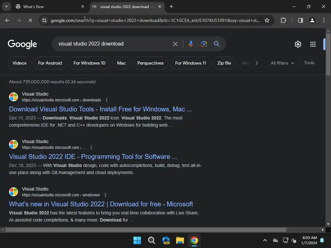Viewport: 331px width, 248px height.
Task: Click the visualstudio.microsoft.com downloads URL
Action: [61, 100]
